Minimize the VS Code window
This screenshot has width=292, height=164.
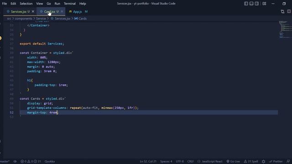click(x=273, y=4)
